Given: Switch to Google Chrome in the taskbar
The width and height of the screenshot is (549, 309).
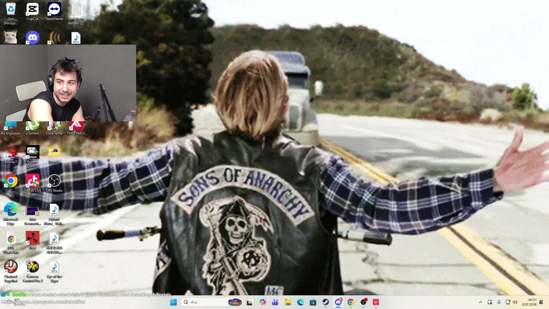Looking at the screenshot, I should [x=351, y=302].
